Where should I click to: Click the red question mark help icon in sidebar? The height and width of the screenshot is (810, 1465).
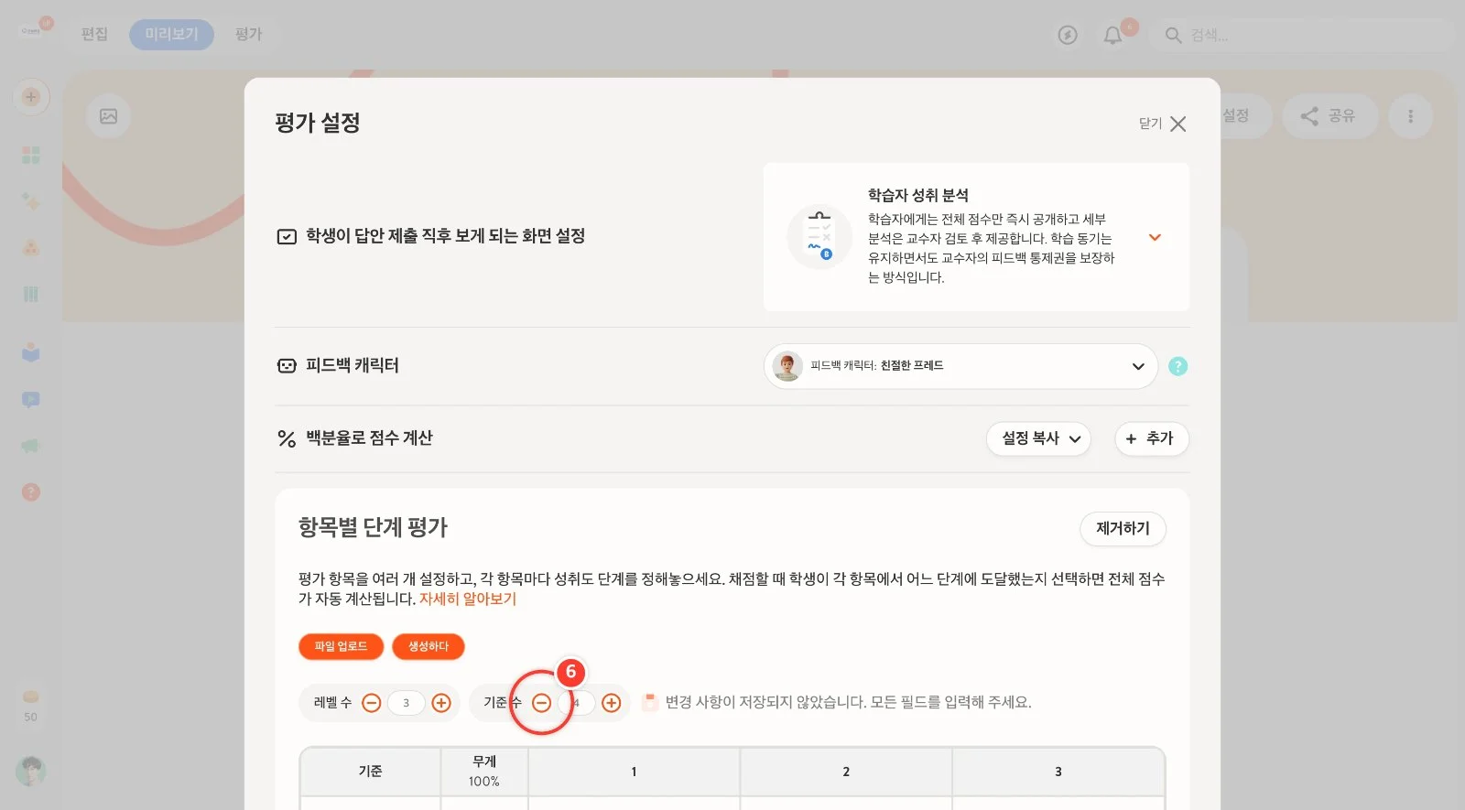[31, 492]
